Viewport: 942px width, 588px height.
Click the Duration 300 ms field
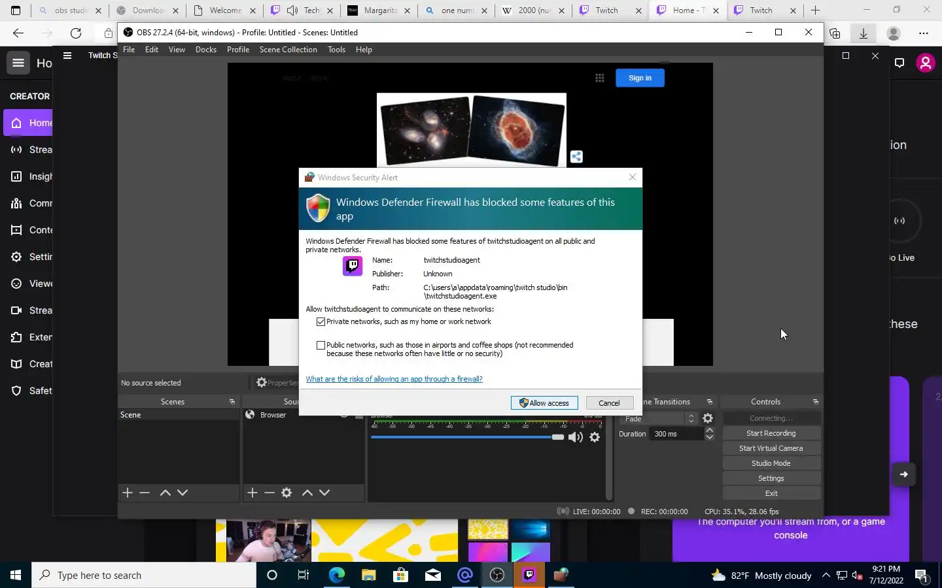[676, 434]
